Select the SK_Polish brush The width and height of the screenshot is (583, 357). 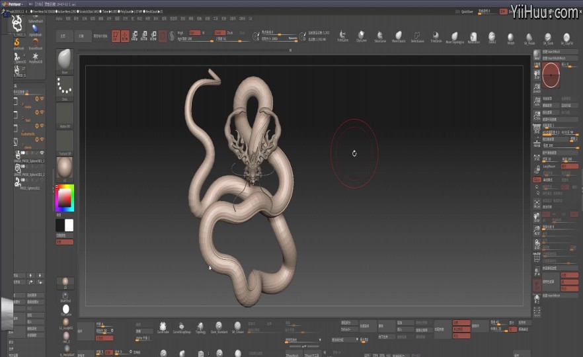[529, 38]
